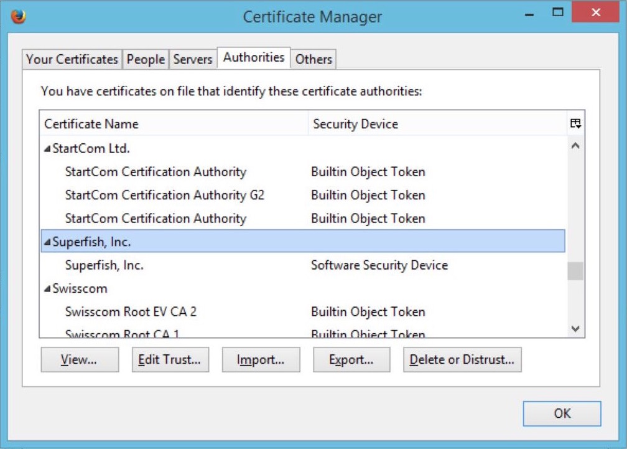The image size is (627, 449).
Task: Select Swisscom Root EV CA 2
Action: [x=303, y=312]
